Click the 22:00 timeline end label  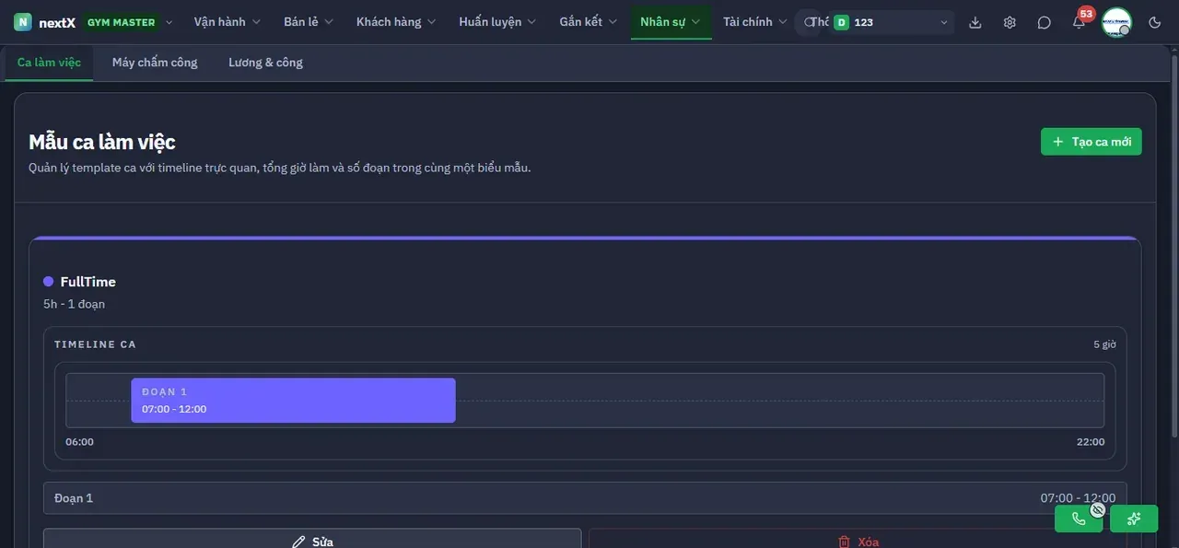1091,442
